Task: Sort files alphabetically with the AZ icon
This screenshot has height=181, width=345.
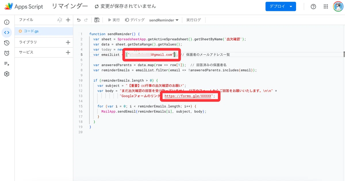Action: coord(60,20)
